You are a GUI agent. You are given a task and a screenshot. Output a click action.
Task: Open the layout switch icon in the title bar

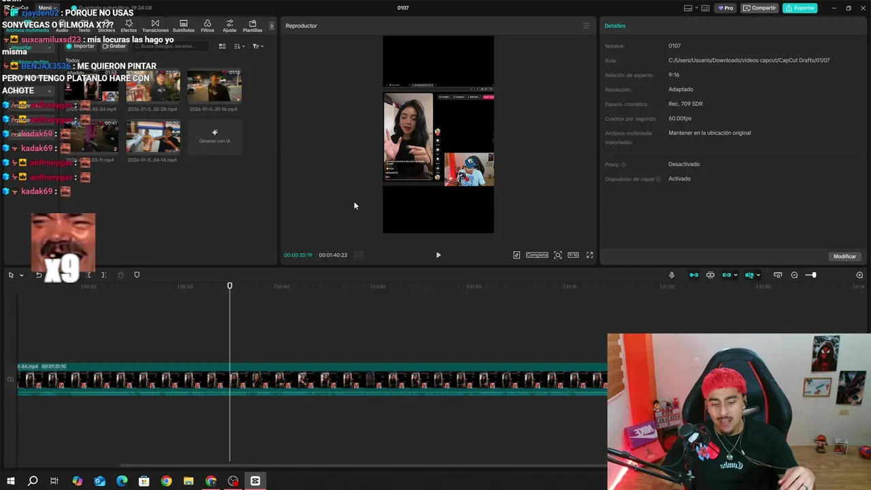688,8
